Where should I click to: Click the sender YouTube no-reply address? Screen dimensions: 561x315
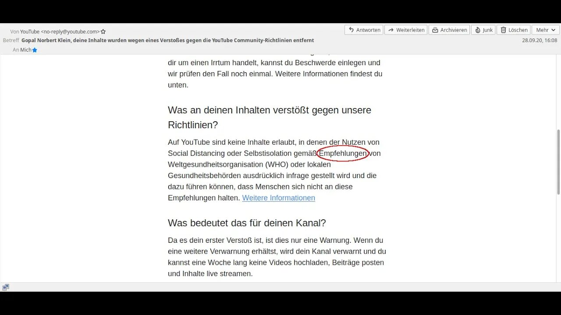point(60,31)
